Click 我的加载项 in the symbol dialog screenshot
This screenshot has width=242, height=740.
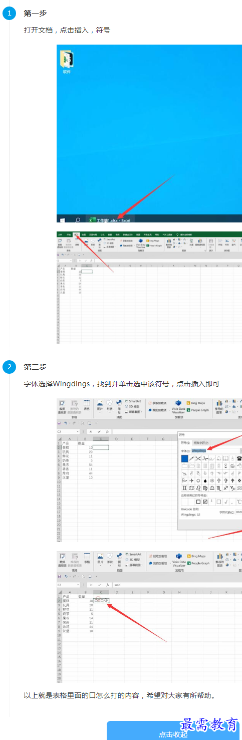[157, 410]
